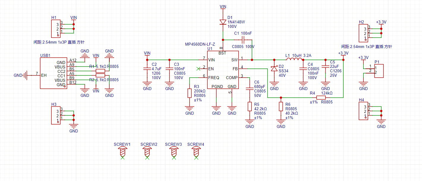Click the 42.2kΩ resistor value text
Screen dimensions: 422x181
click(x=261, y=109)
